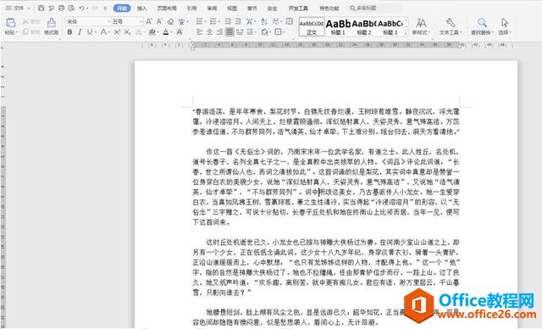Viewport: 542px width, 329px height.
Task: Click the Redo arrow icon
Action: [x=94, y=8]
